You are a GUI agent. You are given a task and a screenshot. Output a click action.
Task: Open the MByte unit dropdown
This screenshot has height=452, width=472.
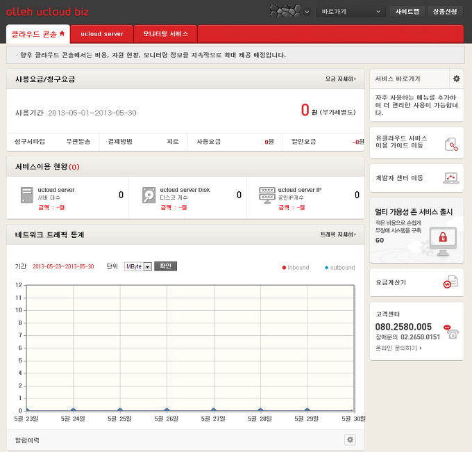[138, 266]
